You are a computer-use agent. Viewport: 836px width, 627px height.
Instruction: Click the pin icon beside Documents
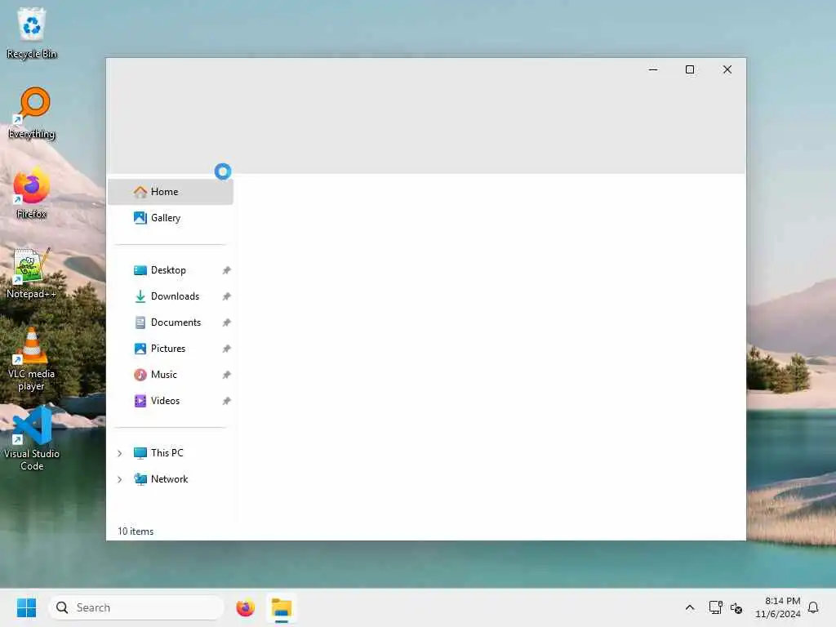pos(227,322)
